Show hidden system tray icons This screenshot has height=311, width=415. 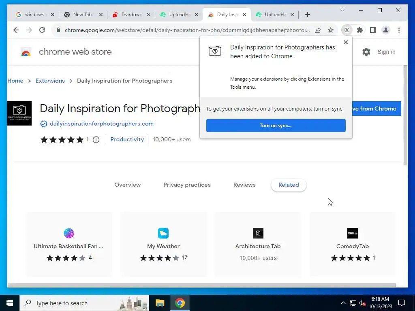pyautogui.click(x=343, y=303)
